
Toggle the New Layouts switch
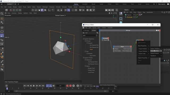tap(168, 4)
